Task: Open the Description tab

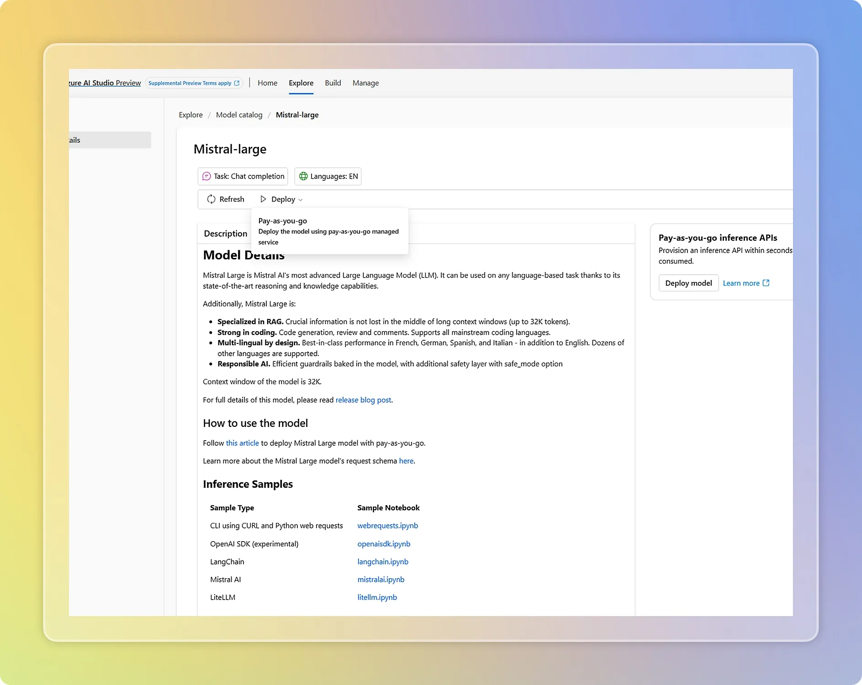Action: pyautogui.click(x=225, y=234)
